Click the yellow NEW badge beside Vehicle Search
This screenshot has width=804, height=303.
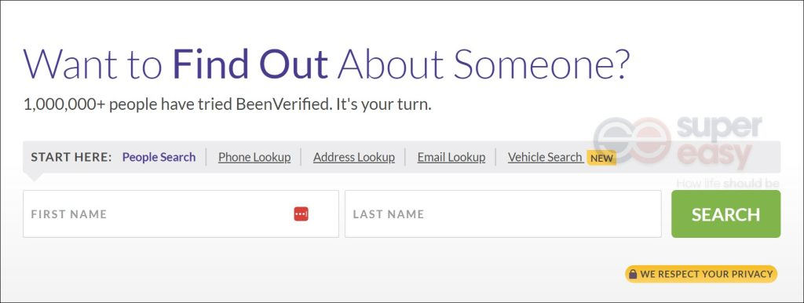pyautogui.click(x=601, y=158)
